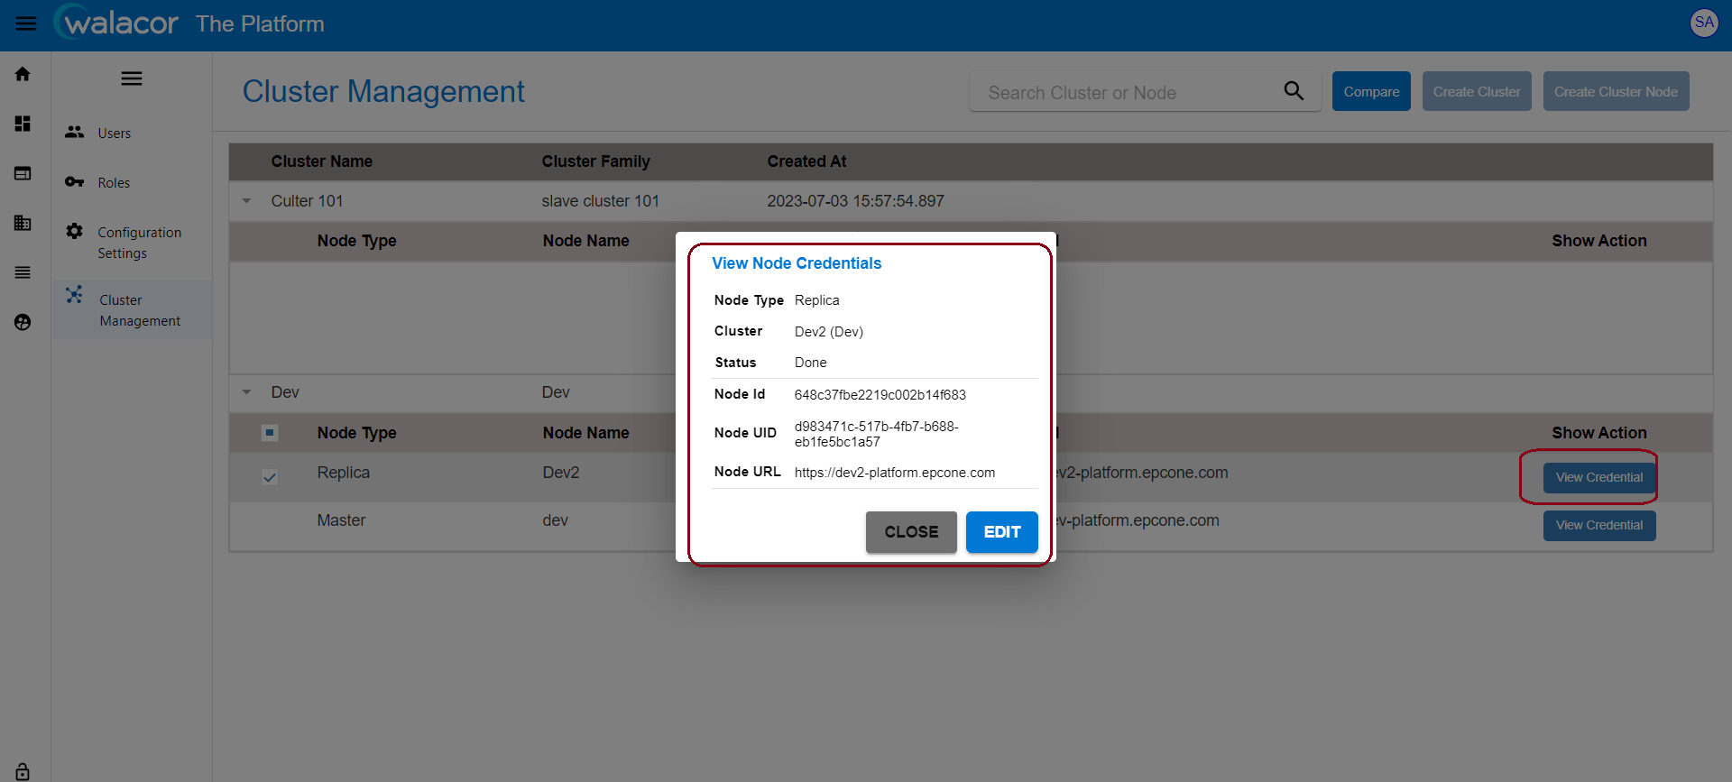Click the building icon in left rail
The image size is (1732, 782).
click(x=23, y=223)
